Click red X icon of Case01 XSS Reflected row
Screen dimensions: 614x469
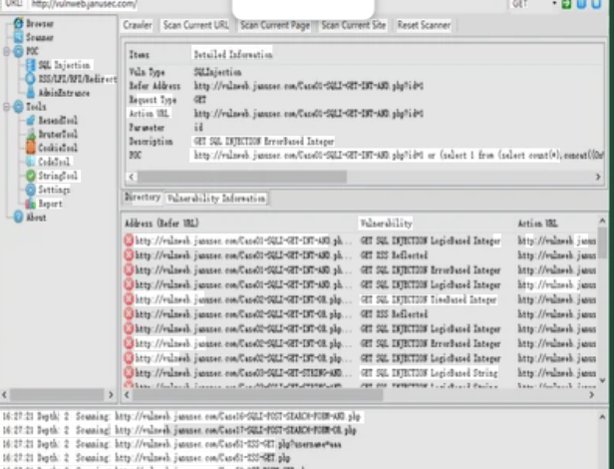(x=129, y=255)
